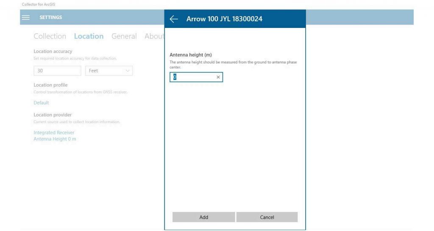Click the Antenna Height 0 m link
Screen dimensions: 434x231
click(55, 139)
